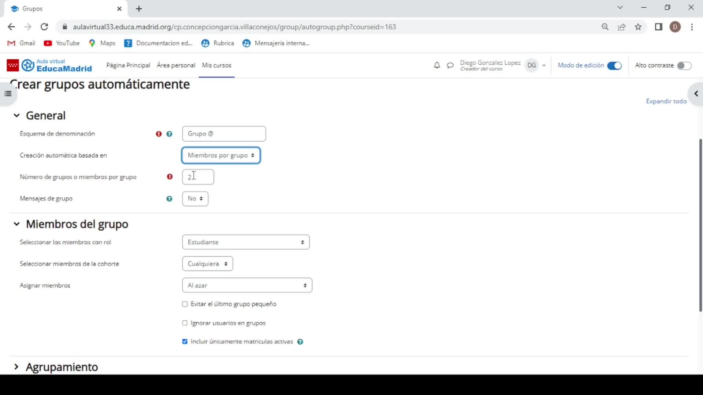Click help icon beside Mensajes de grupo
The height and width of the screenshot is (395, 703).
[x=169, y=199]
